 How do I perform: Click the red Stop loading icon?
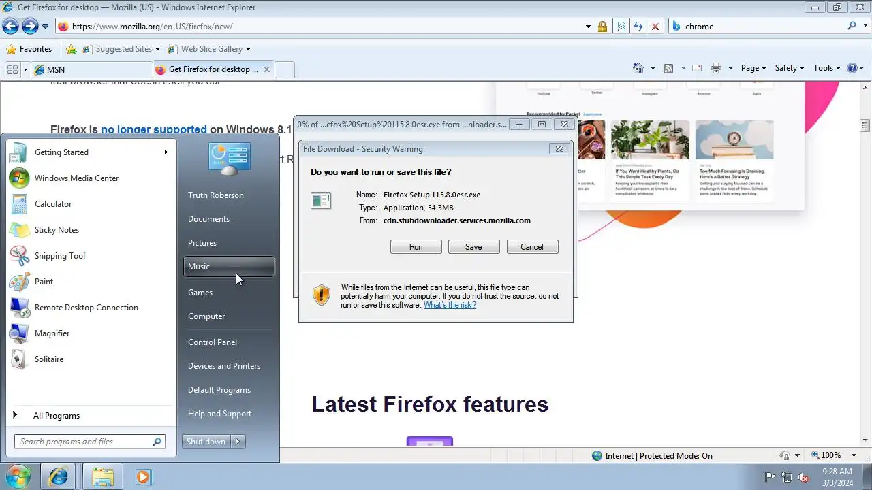(655, 27)
